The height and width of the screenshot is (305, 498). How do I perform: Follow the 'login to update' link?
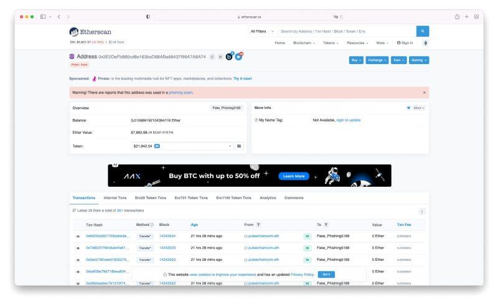click(348, 120)
